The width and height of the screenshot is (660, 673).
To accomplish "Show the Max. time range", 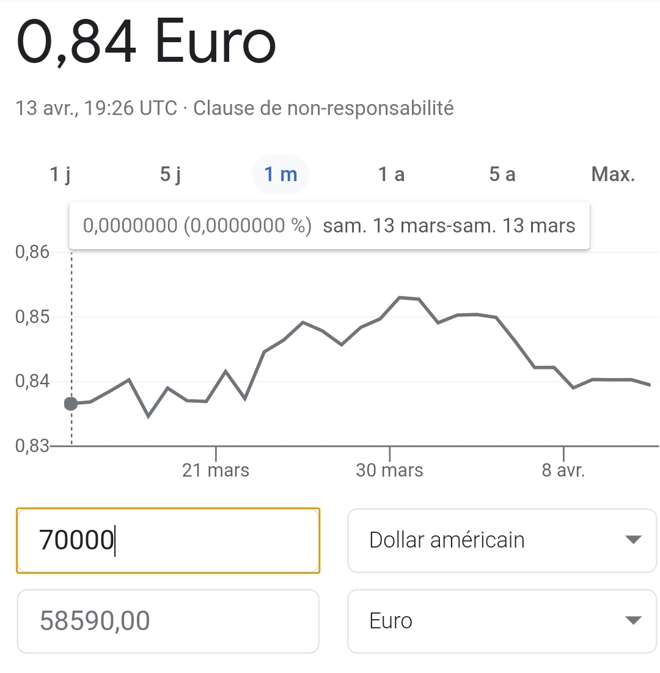I will coord(613,175).
